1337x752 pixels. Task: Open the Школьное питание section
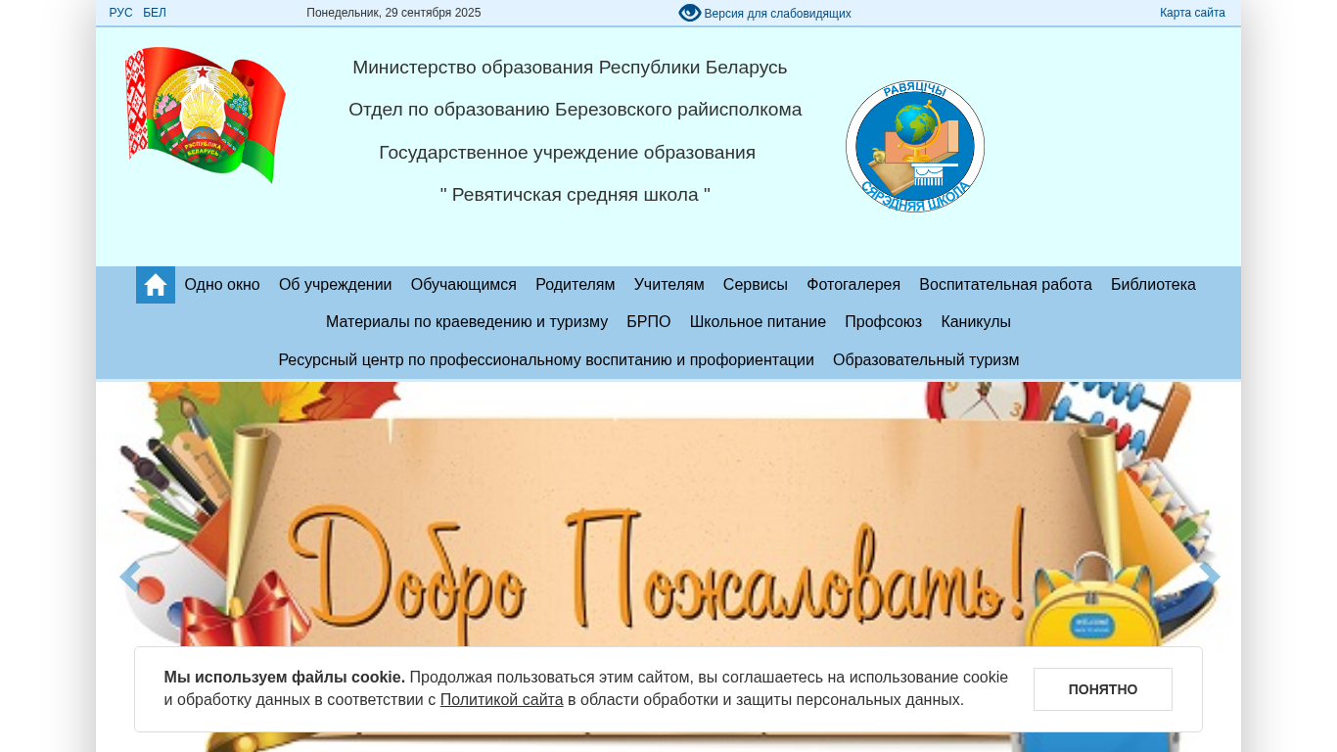coord(758,322)
